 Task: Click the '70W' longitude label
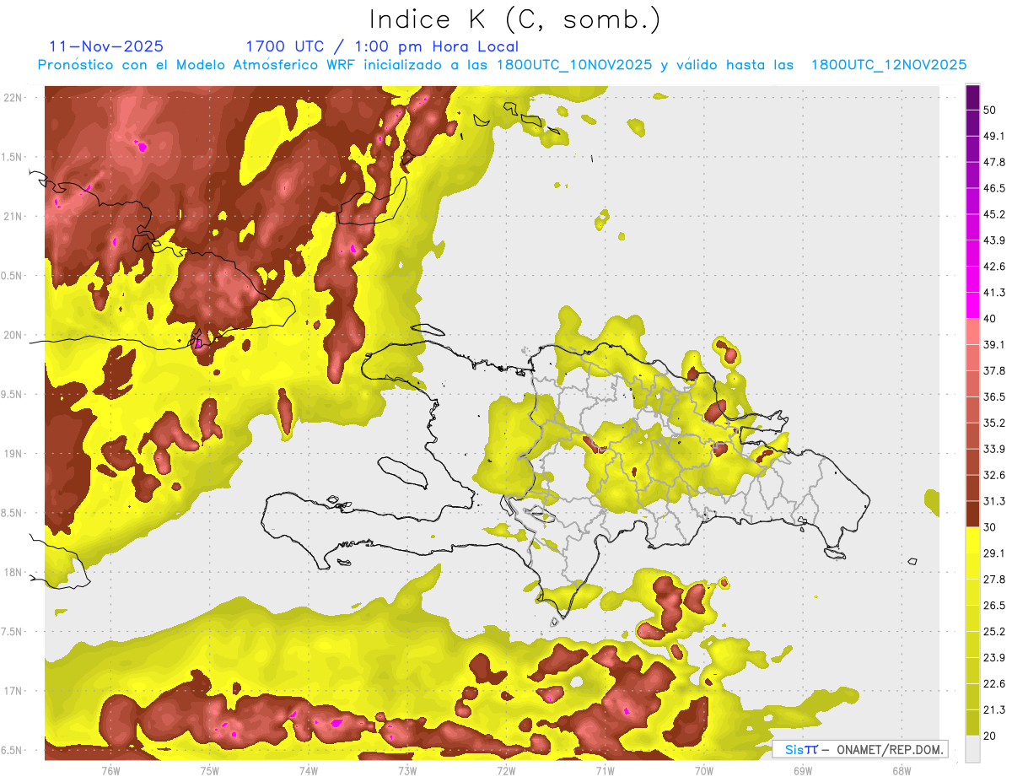704,770
